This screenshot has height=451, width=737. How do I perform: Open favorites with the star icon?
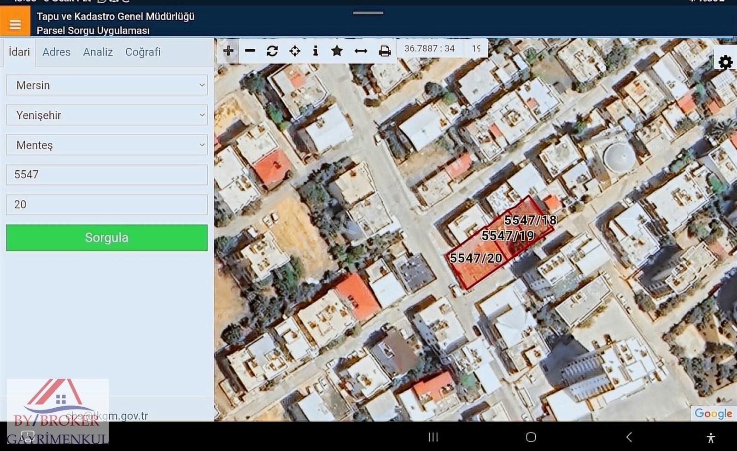[337, 51]
